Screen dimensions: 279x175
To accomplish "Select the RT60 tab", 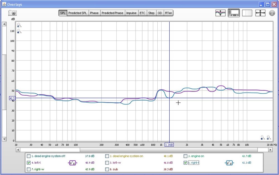I will tap(168, 13).
